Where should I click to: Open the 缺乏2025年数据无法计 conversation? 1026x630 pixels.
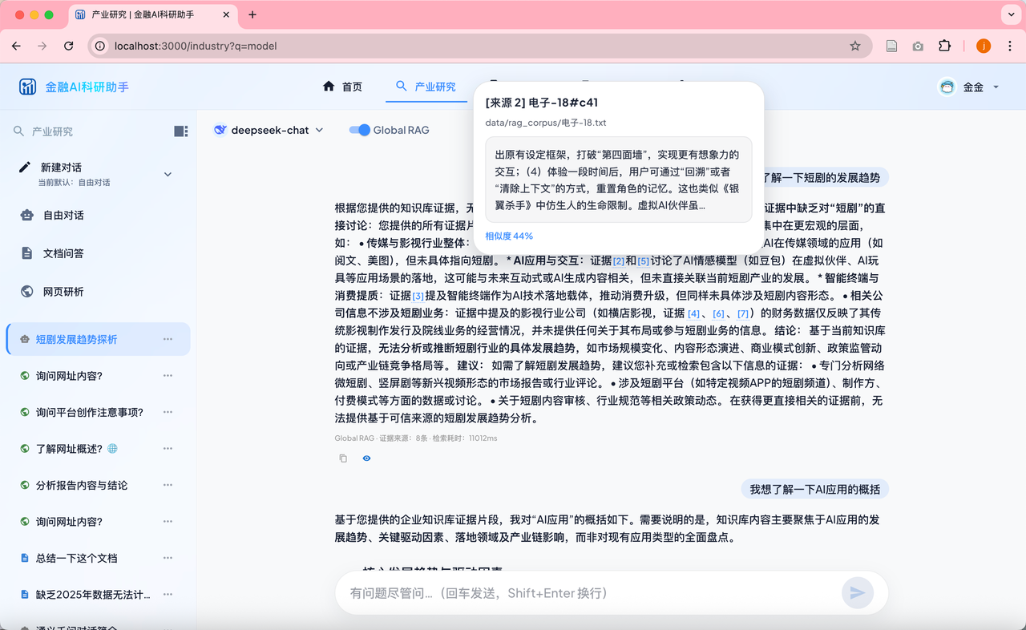93,595
